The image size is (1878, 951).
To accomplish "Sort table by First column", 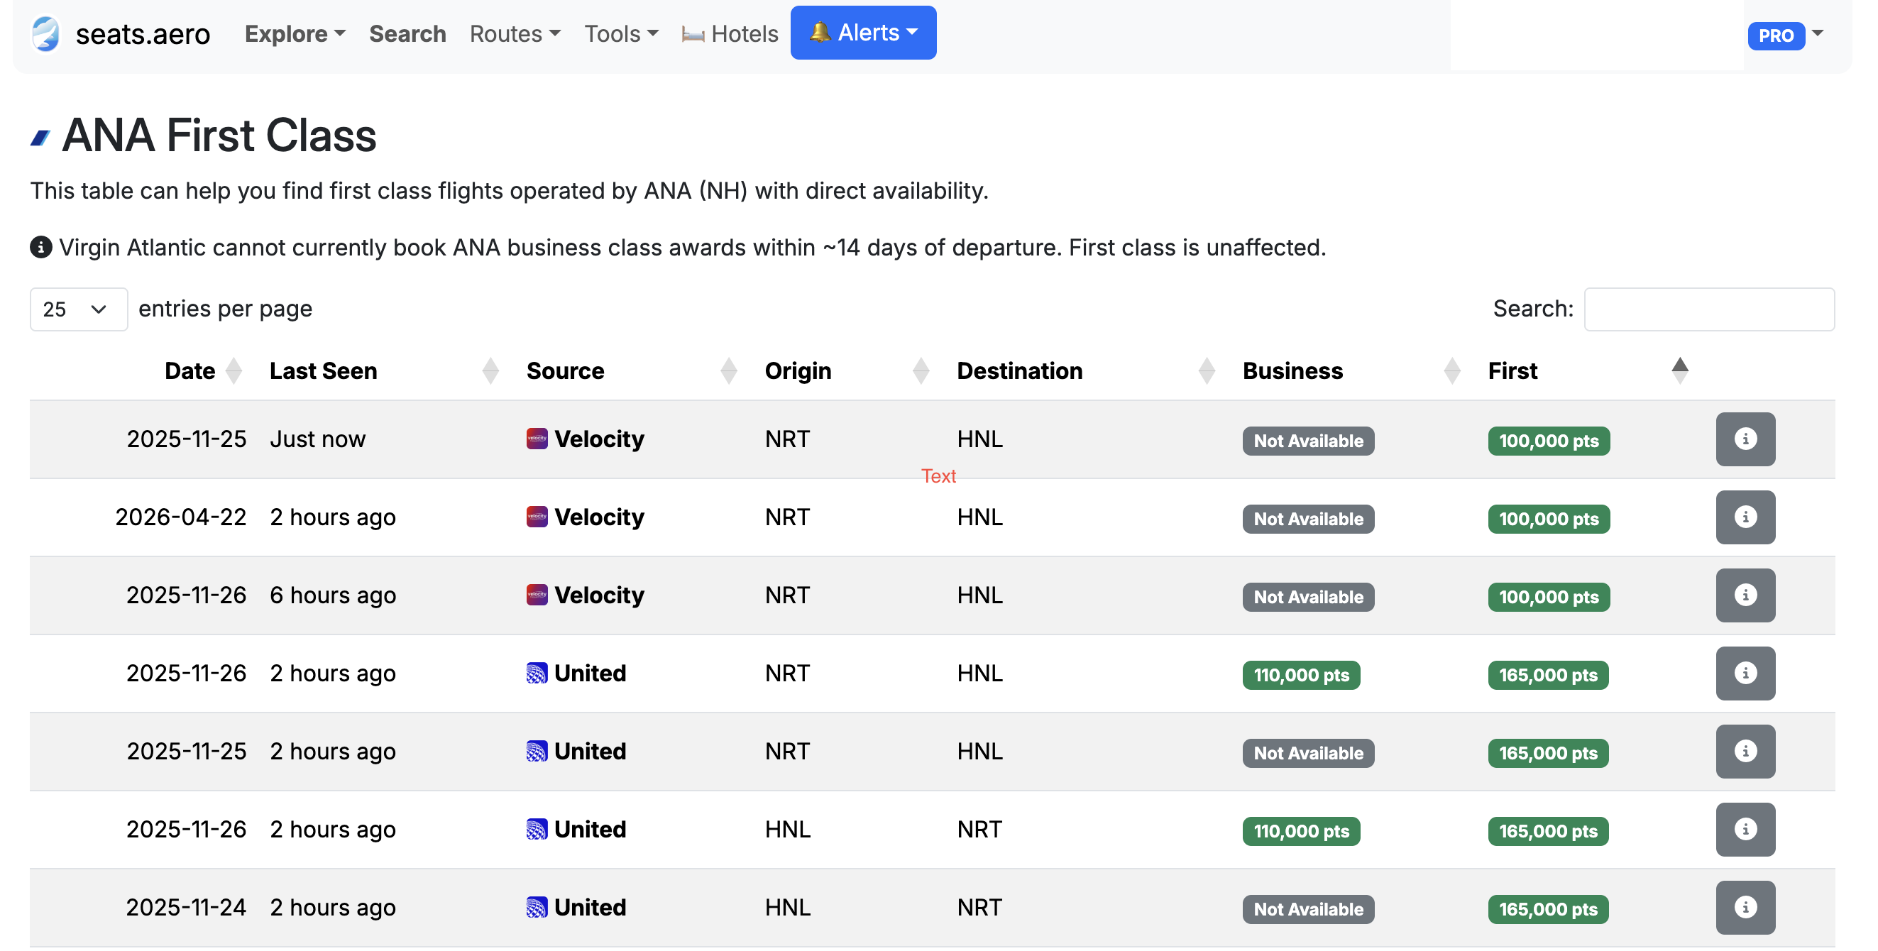I will [x=1680, y=371].
